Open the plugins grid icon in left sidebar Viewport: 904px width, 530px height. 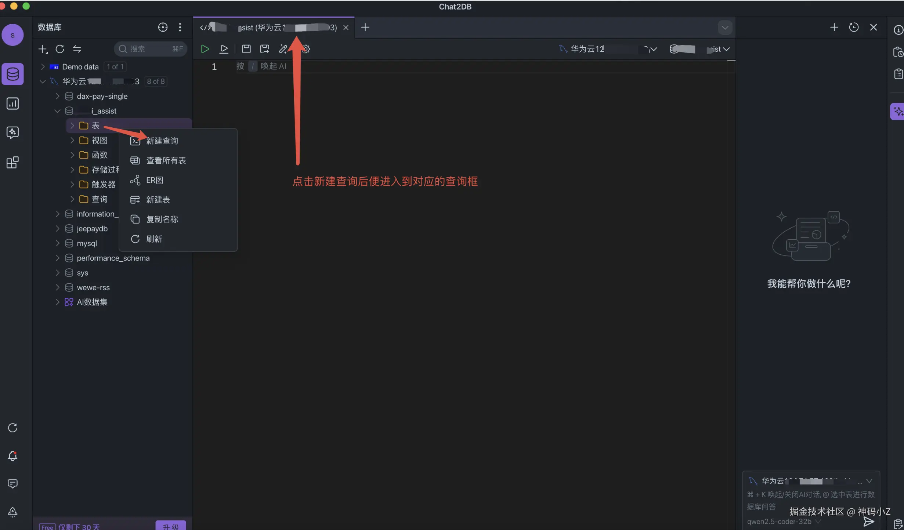click(x=12, y=162)
